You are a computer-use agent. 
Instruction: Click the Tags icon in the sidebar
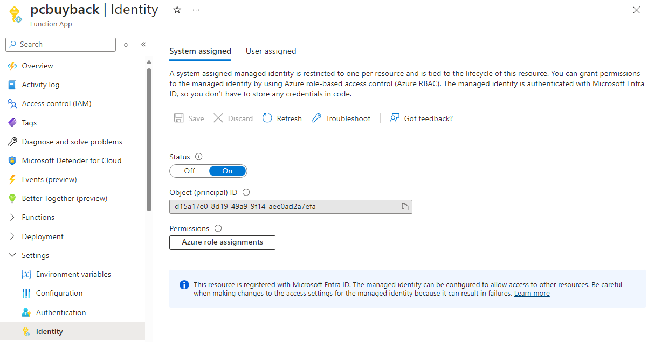[x=12, y=123]
